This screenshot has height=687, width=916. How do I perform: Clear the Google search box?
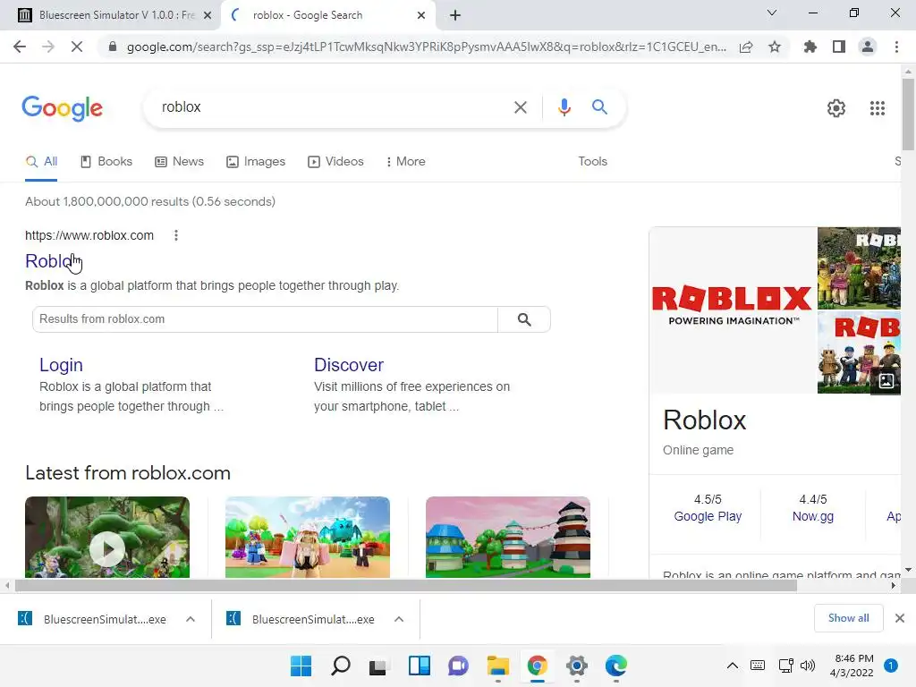pos(520,107)
